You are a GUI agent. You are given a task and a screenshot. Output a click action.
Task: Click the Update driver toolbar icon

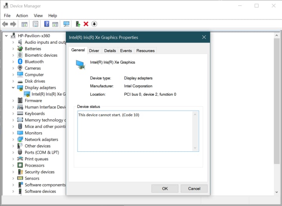point(78,24)
